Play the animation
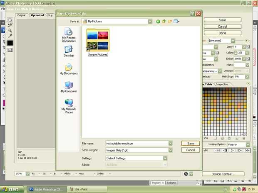The width and height of the screenshot is (258, 193). tap(232, 150)
